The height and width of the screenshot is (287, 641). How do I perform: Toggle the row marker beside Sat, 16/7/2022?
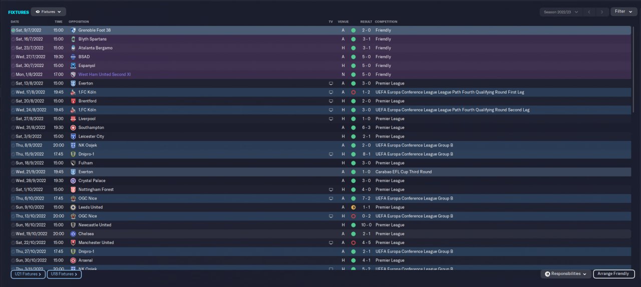[x=13, y=39]
